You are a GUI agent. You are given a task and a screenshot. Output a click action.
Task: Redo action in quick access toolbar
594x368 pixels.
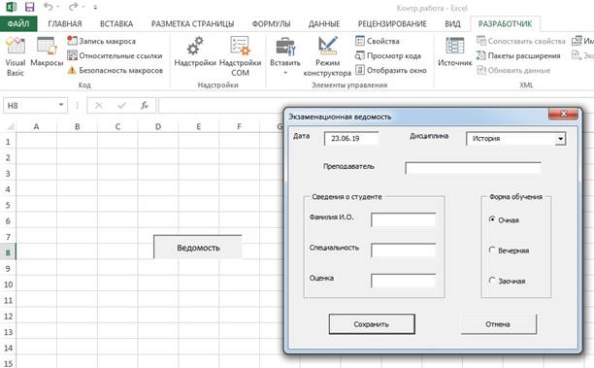(74, 7)
